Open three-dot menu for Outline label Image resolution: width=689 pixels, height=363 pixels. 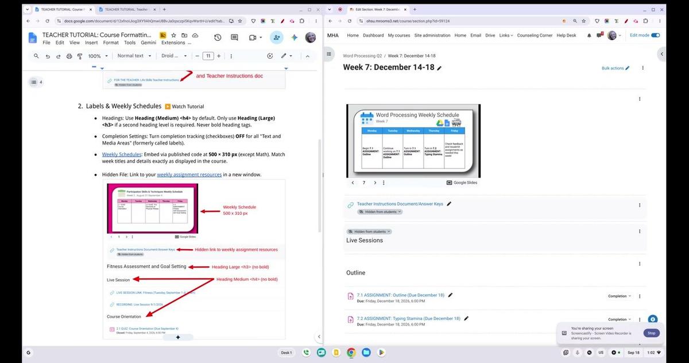tap(640, 264)
